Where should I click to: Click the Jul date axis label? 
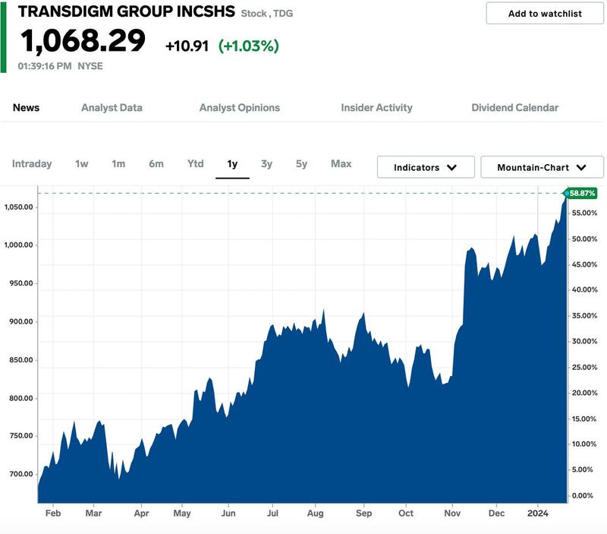click(x=272, y=513)
